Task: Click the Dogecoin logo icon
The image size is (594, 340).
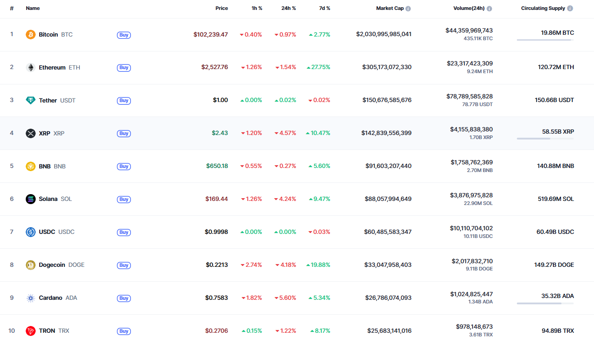Action: pos(31,265)
